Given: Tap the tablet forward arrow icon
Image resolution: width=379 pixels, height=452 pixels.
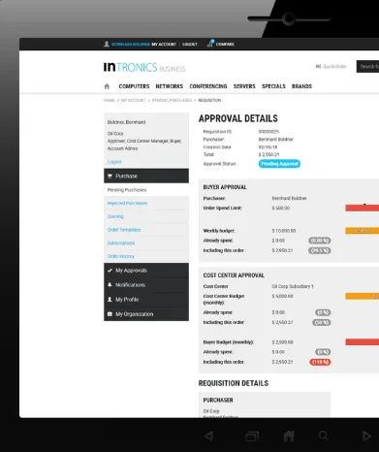Looking at the screenshot, I should (366, 436).
